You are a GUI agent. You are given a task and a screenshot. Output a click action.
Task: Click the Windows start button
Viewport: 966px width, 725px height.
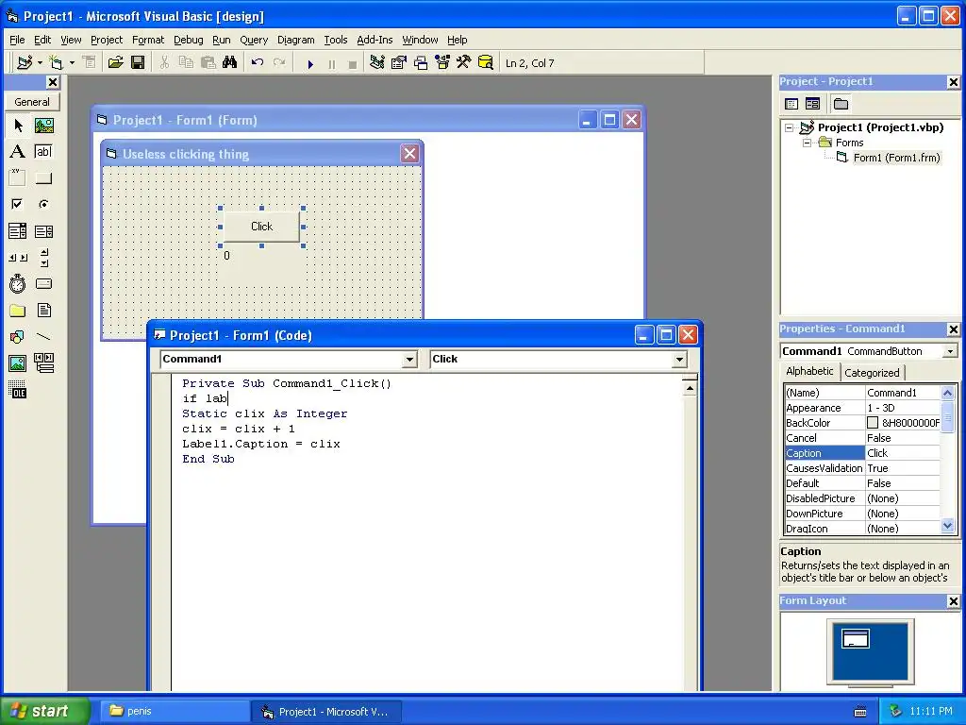[x=45, y=711]
